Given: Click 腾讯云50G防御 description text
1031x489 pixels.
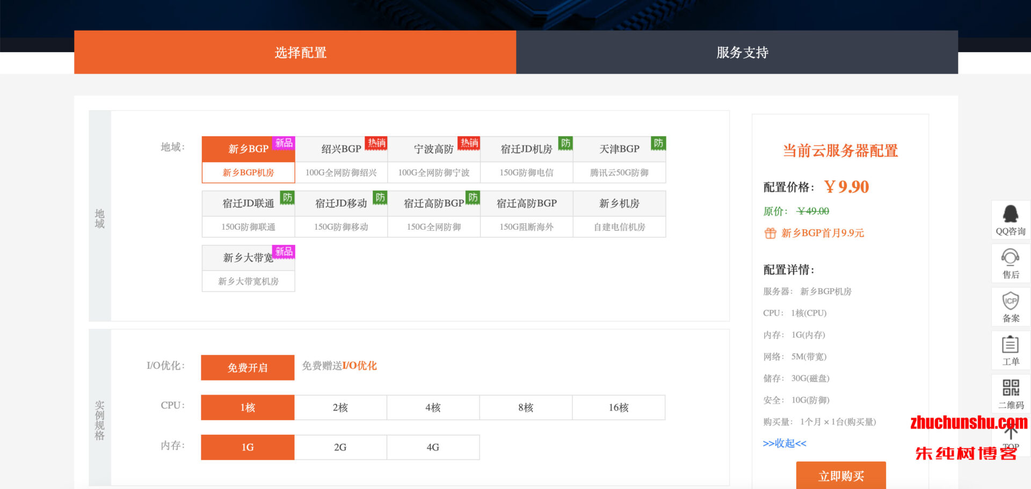Looking at the screenshot, I should point(619,172).
